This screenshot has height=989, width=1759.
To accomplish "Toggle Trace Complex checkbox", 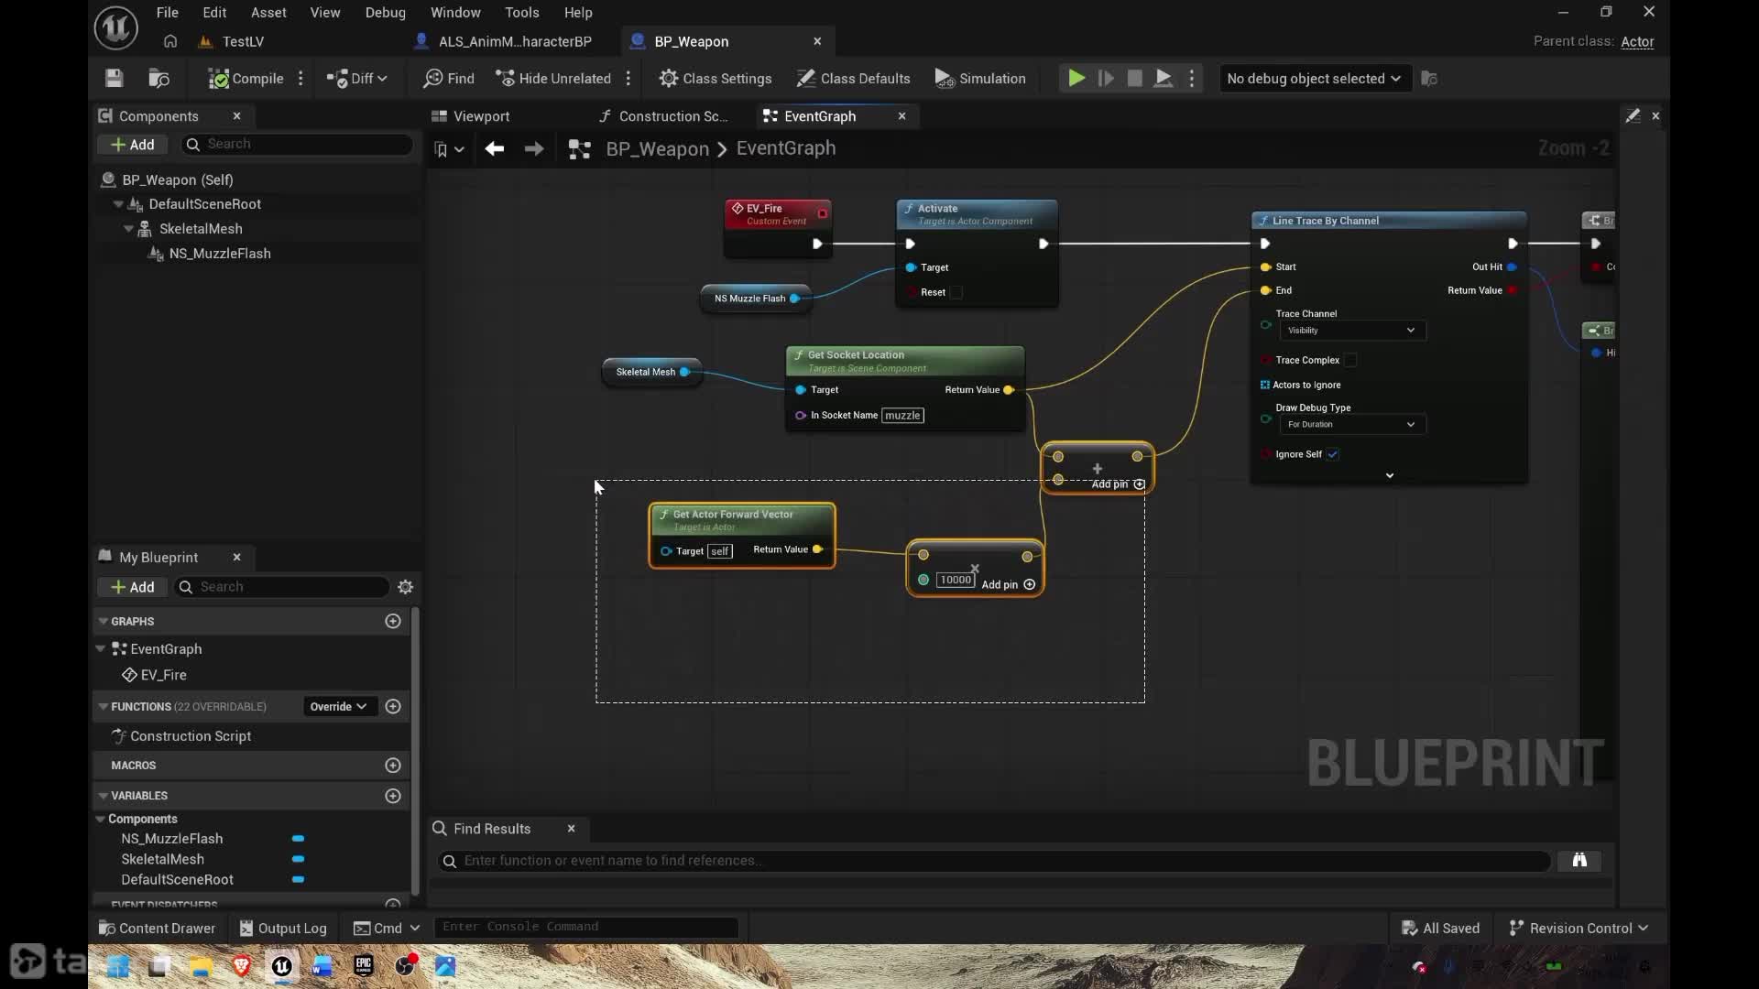I will click(1350, 360).
